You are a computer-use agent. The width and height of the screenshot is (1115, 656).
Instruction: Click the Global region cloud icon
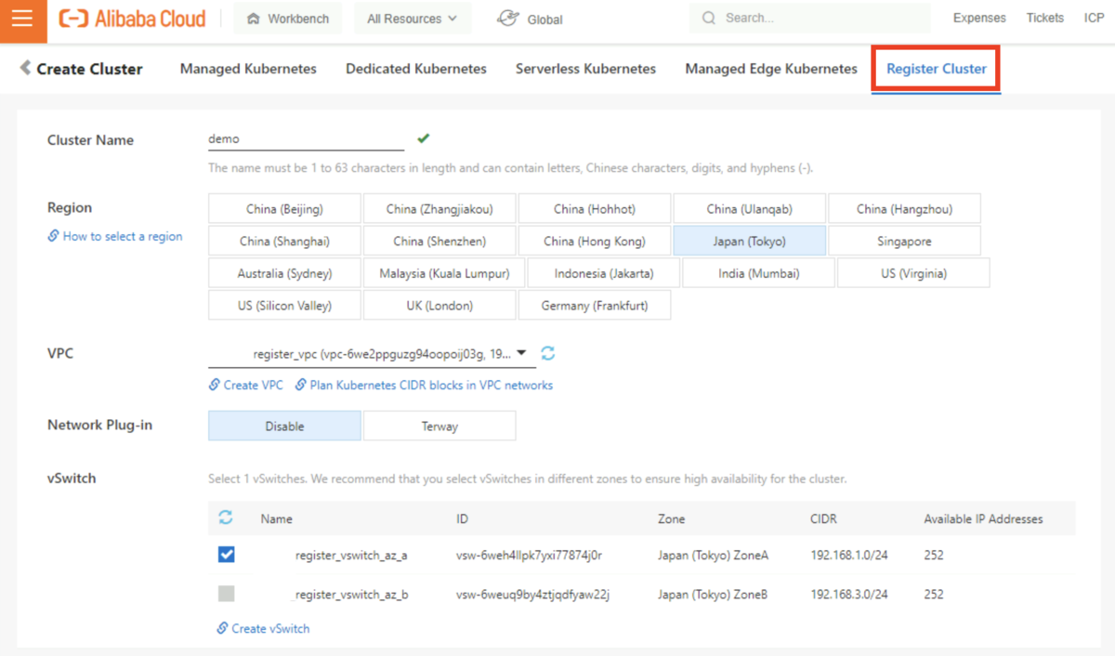(507, 19)
